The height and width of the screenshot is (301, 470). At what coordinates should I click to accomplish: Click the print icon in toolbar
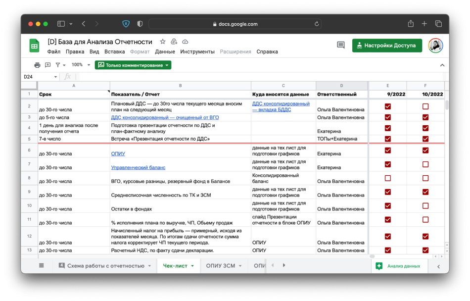pos(37,65)
